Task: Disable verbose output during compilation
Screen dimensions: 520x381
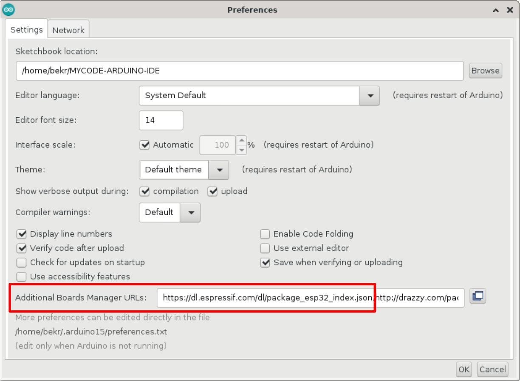Action: click(145, 191)
